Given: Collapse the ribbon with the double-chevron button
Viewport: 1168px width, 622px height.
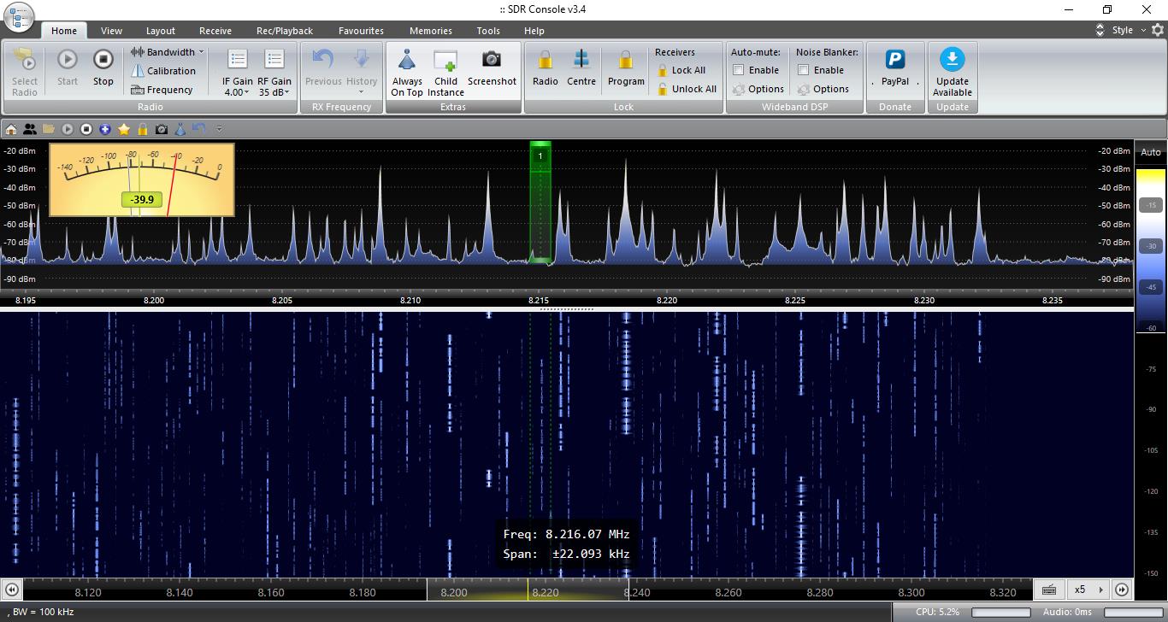Looking at the screenshot, I should click(x=1100, y=30).
